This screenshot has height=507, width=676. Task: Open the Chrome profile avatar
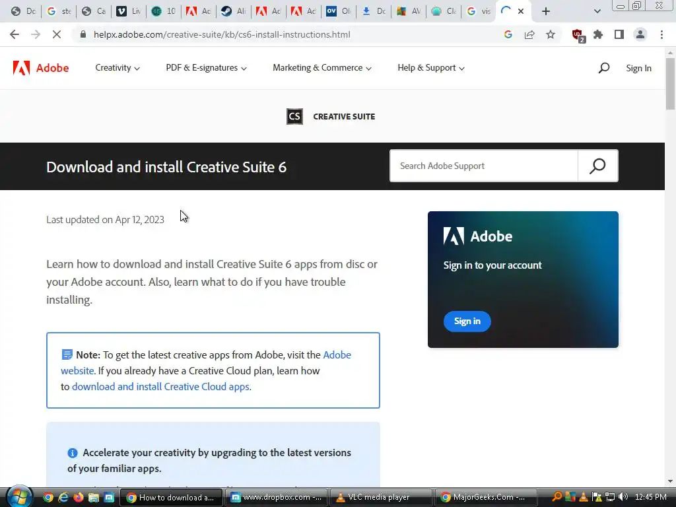pyautogui.click(x=640, y=34)
